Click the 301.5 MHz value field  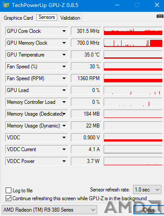coord(86,31)
